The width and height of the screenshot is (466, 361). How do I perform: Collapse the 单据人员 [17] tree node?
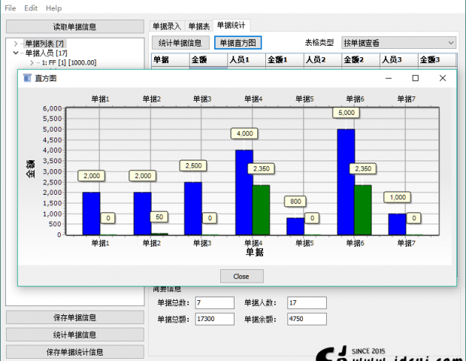(16, 53)
